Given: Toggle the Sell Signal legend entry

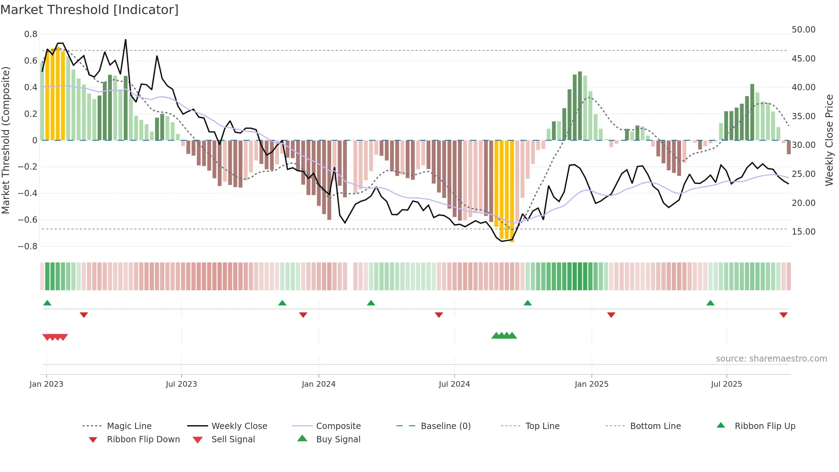Looking at the screenshot, I should [224, 439].
